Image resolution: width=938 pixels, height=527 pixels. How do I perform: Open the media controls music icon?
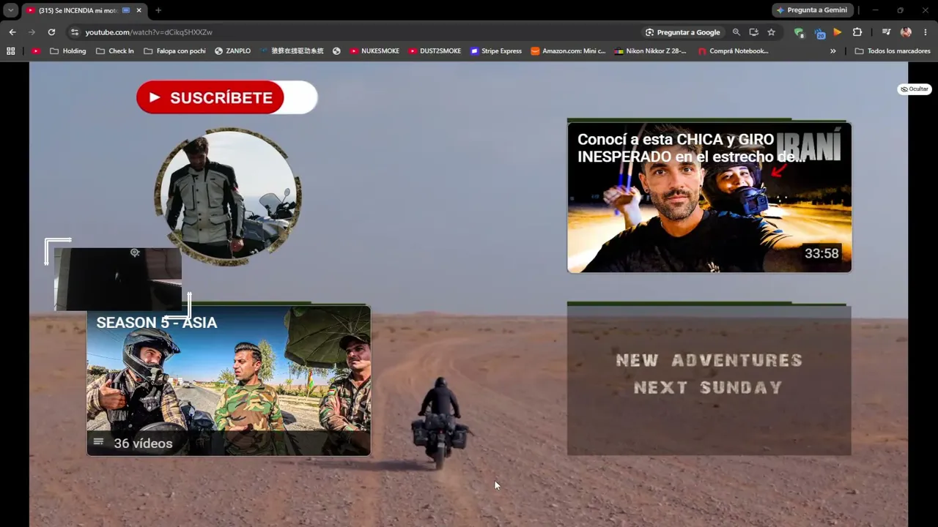886,32
